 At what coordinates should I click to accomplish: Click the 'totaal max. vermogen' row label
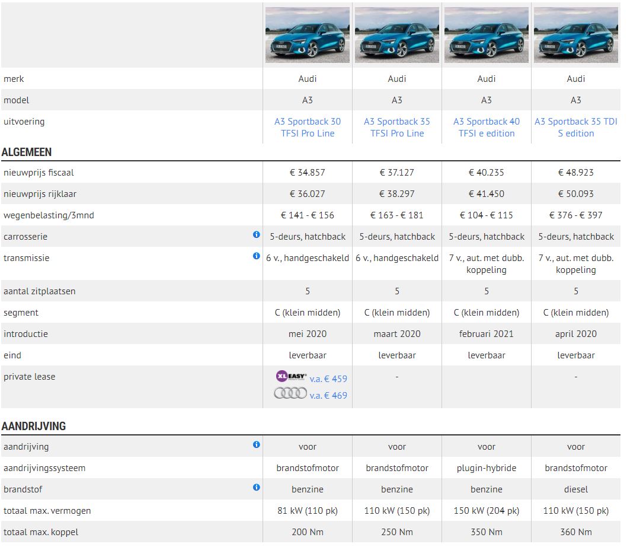tap(47, 511)
